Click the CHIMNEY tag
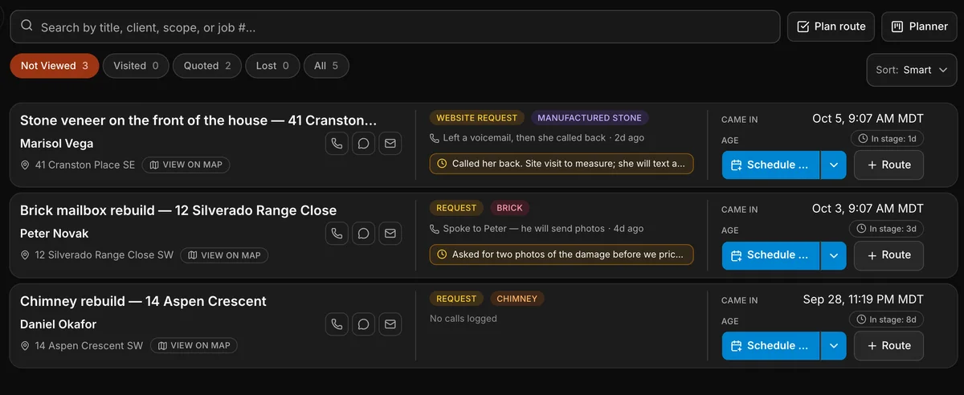This screenshot has width=964, height=395. pos(517,299)
